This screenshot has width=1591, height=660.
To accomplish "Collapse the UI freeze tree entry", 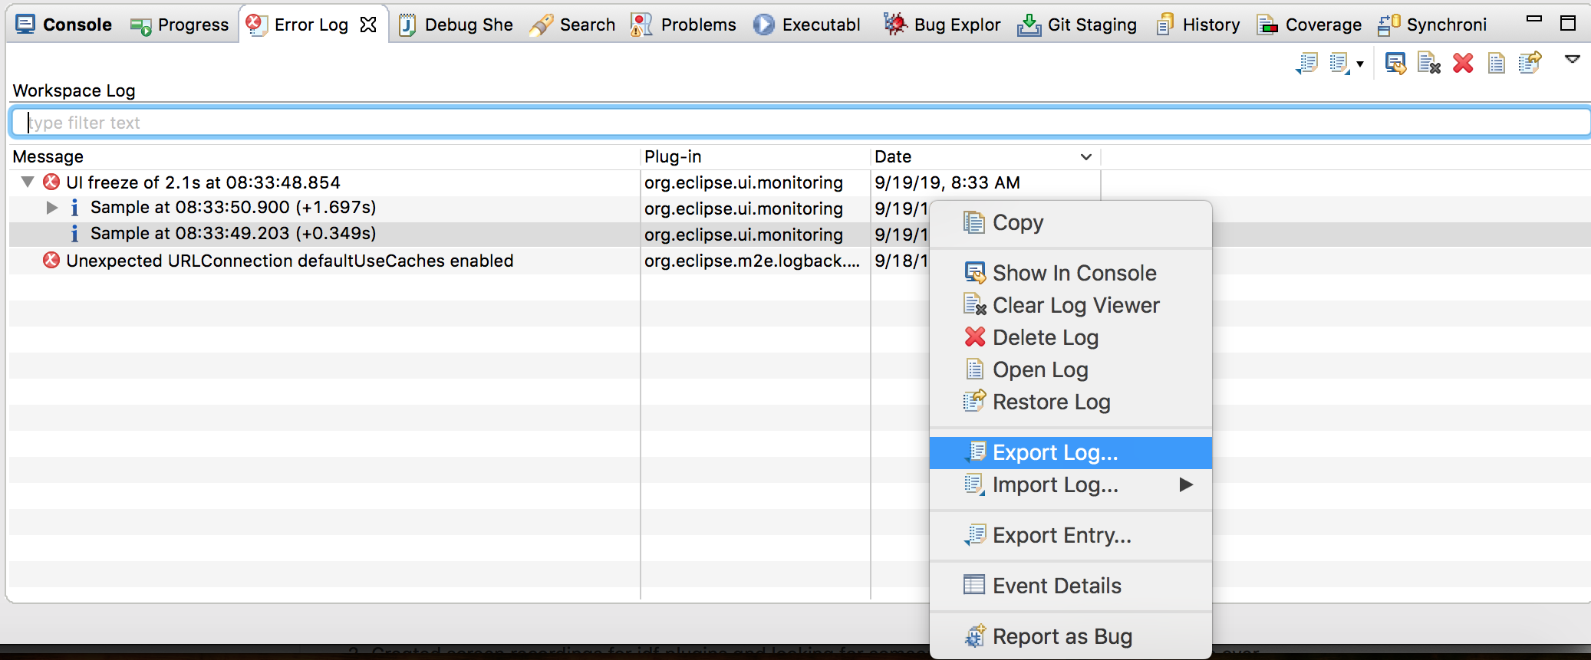I will point(28,182).
